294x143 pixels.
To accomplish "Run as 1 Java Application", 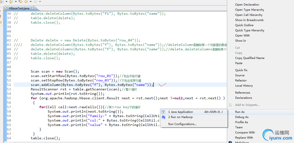I will (194, 112).
